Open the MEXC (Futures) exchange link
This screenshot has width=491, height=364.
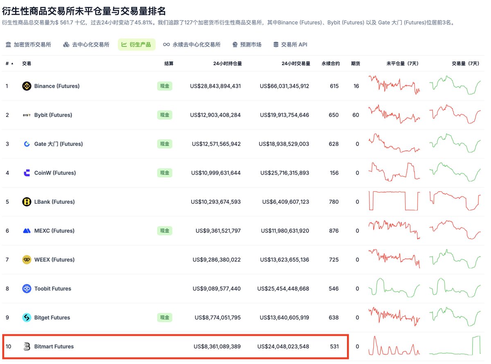pyautogui.click(x=54, y=231)
